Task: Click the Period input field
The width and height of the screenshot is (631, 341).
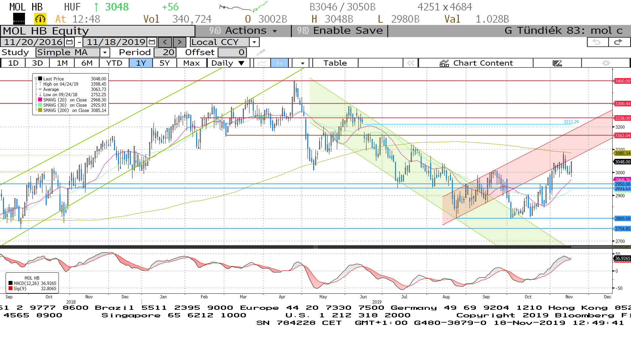Action: pyautogui.click(x=165, y=52)
